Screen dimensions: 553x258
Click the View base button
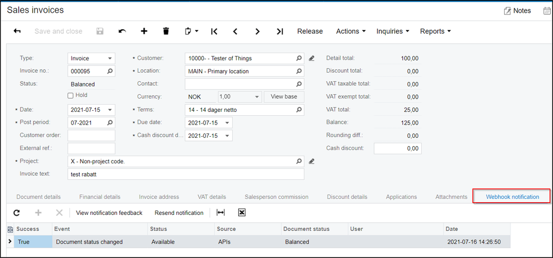tap(284, 96)
